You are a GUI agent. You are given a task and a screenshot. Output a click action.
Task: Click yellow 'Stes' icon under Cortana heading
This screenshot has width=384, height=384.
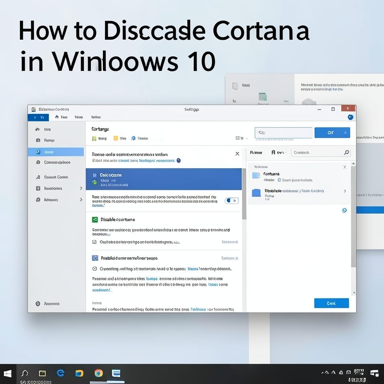115,138
